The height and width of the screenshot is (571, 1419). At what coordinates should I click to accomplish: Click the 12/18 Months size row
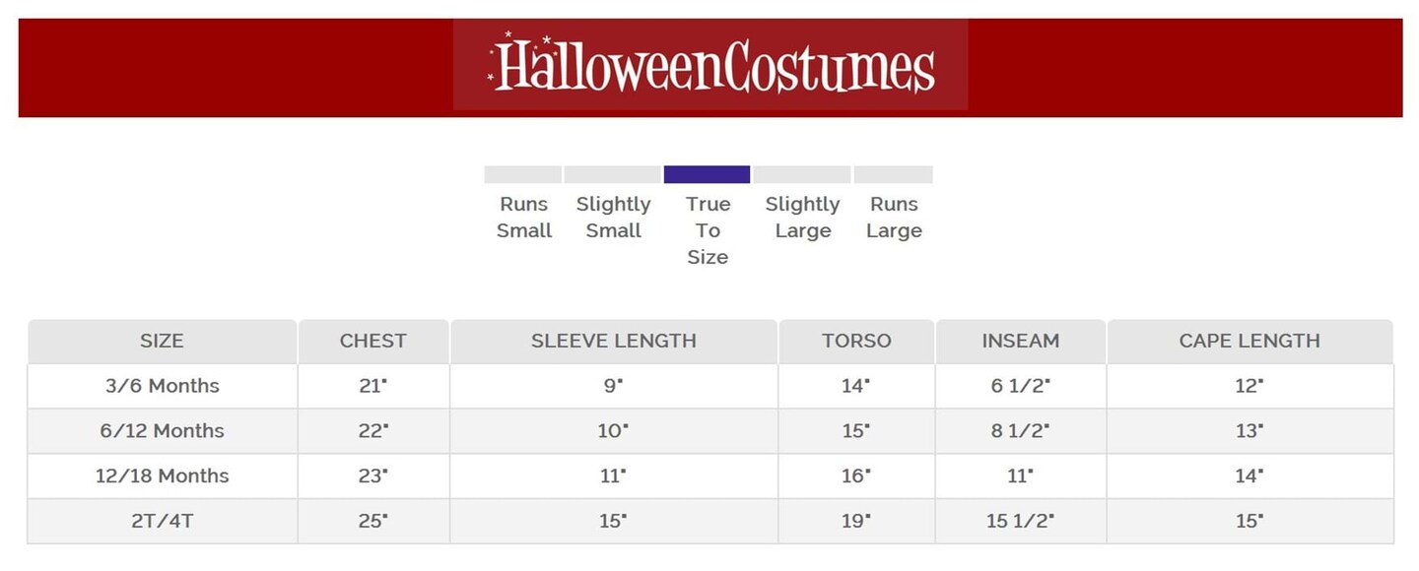coord(162,476)
